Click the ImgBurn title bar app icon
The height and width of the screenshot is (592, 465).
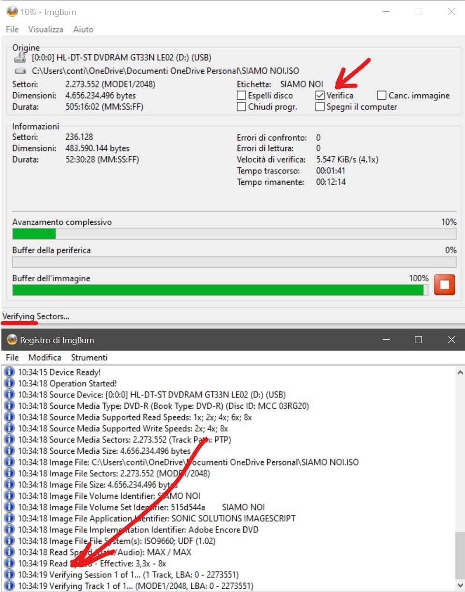coord(12,12)
